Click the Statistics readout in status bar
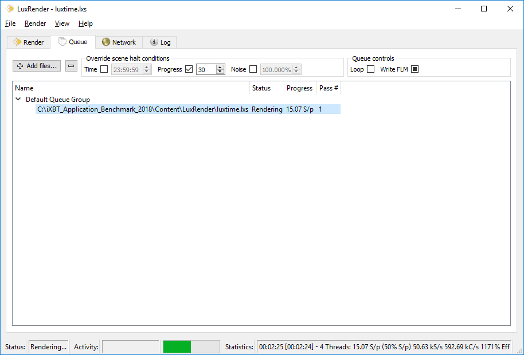This screenshot has width=524, height=355. (384, 346)
